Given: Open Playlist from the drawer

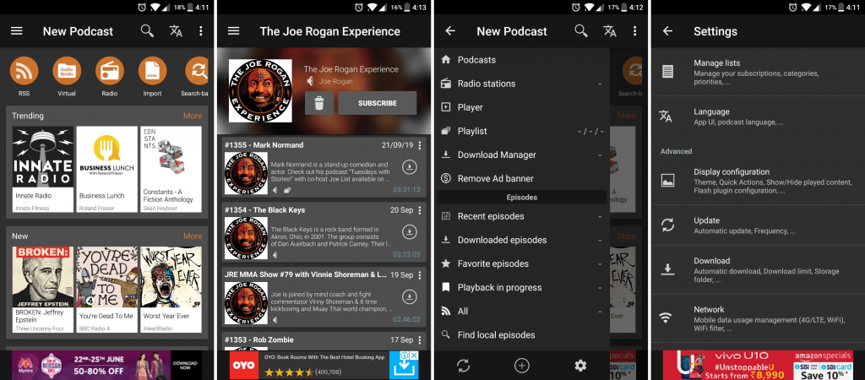Looking at the screenshot, I should point(522,131).
